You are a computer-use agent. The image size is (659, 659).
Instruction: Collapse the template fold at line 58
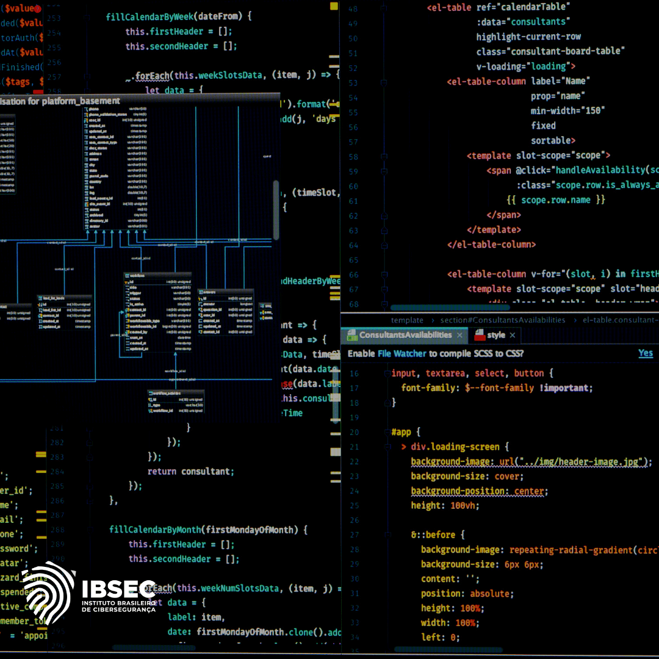click(383, 156)
